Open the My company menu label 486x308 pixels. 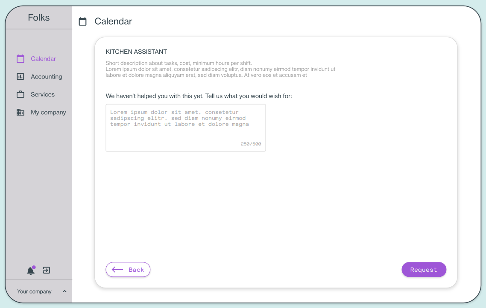48,112
